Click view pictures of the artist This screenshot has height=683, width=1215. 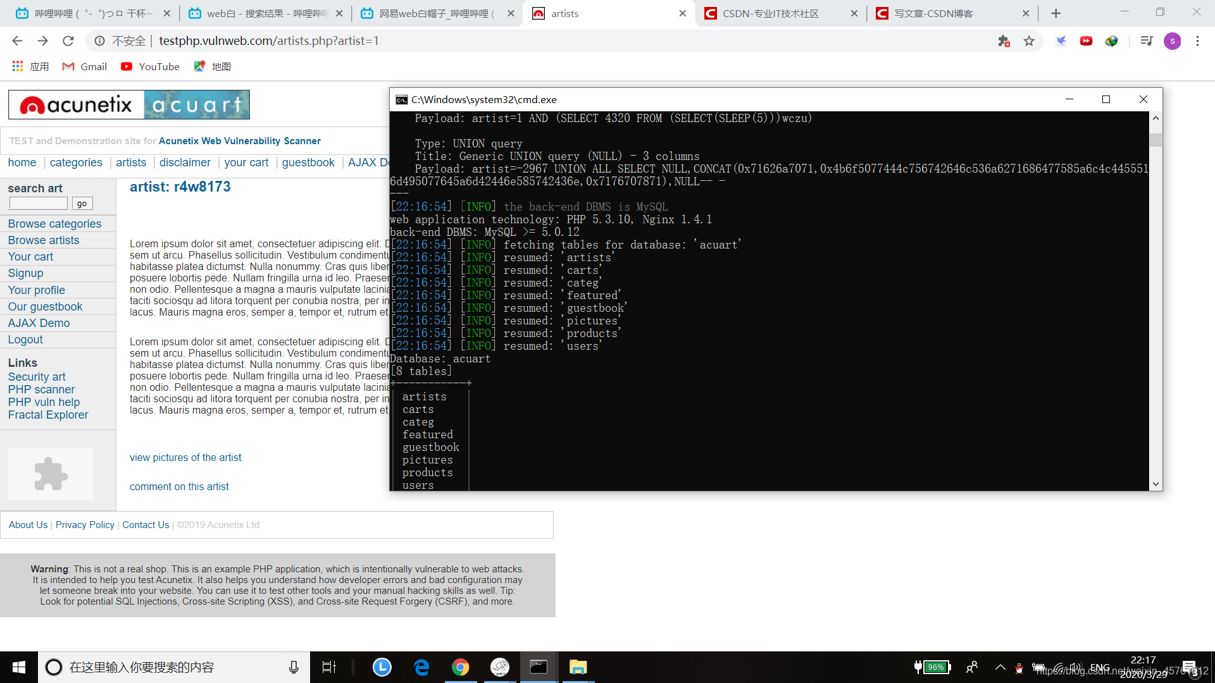pyautogui.click(x=185, y=457)
